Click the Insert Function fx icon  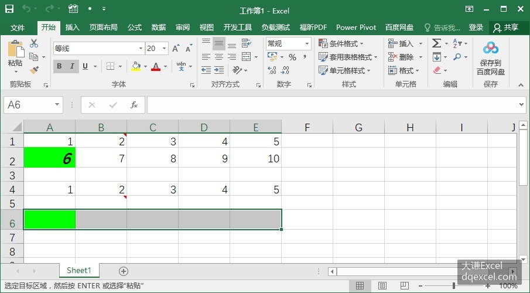coord(134,105)
